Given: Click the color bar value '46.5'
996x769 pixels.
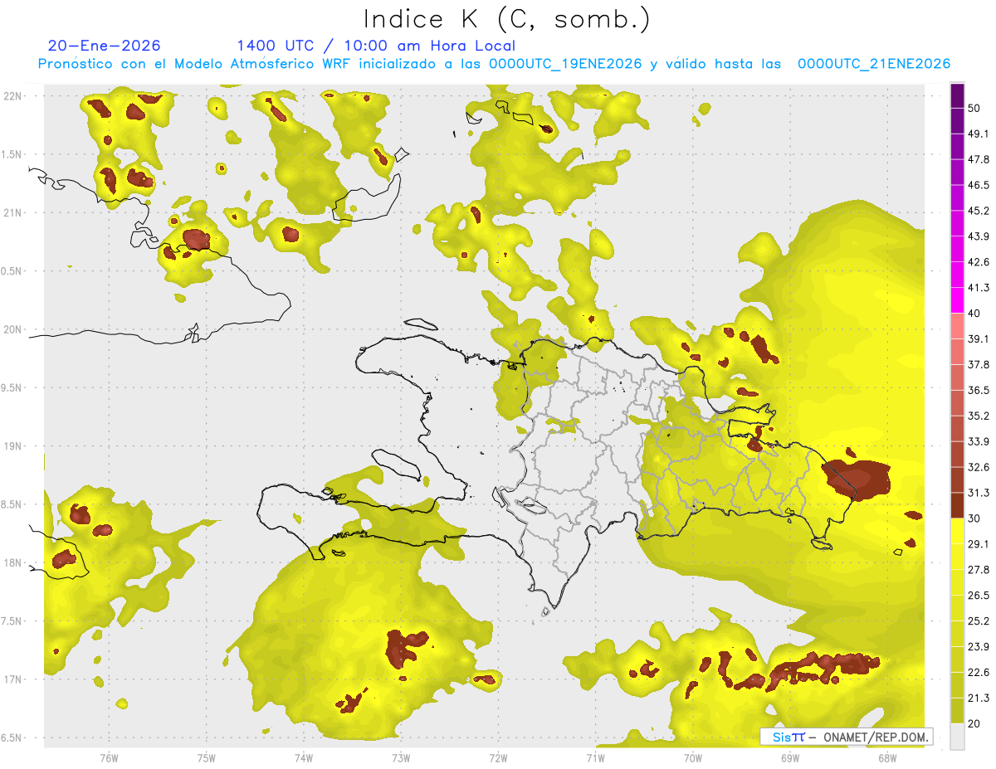Looking at the screenshot, I should [979, 185].
